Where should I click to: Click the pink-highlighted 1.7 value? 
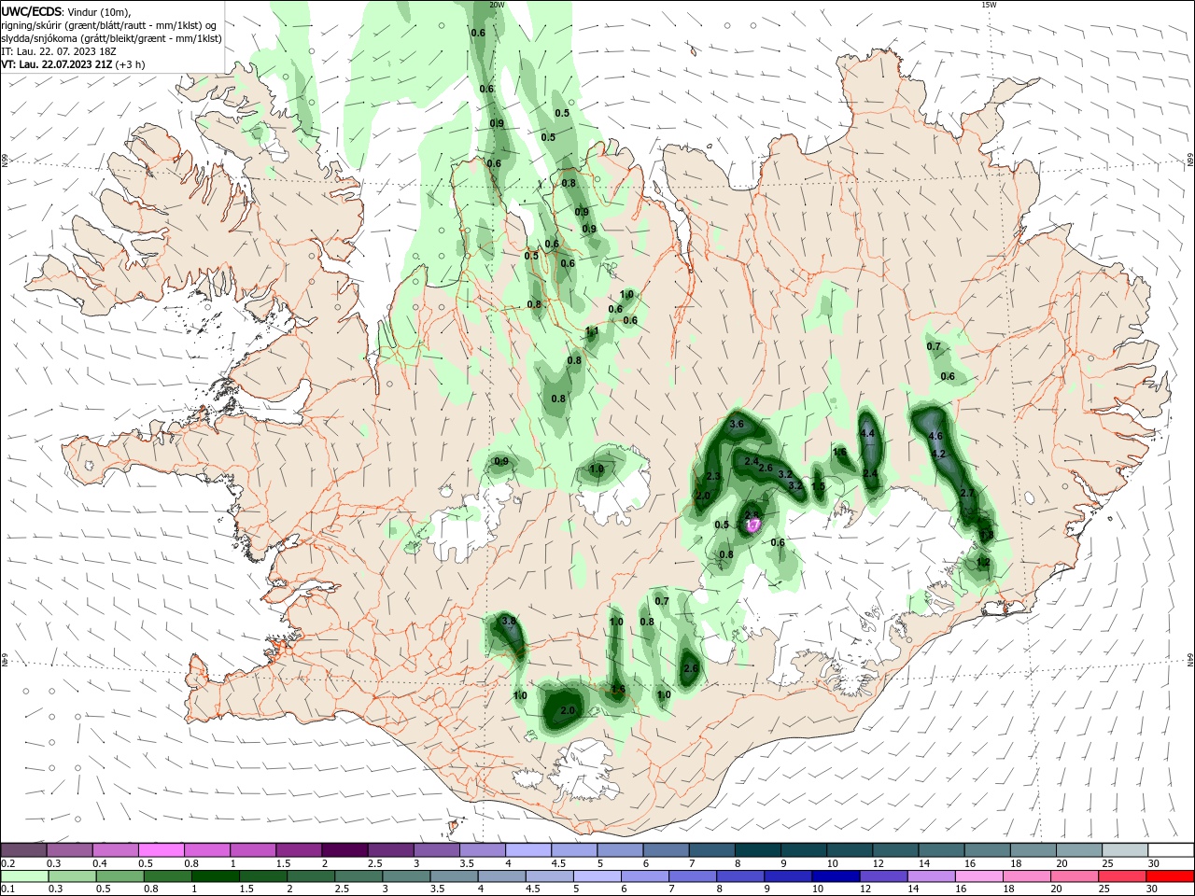[753, 525]
